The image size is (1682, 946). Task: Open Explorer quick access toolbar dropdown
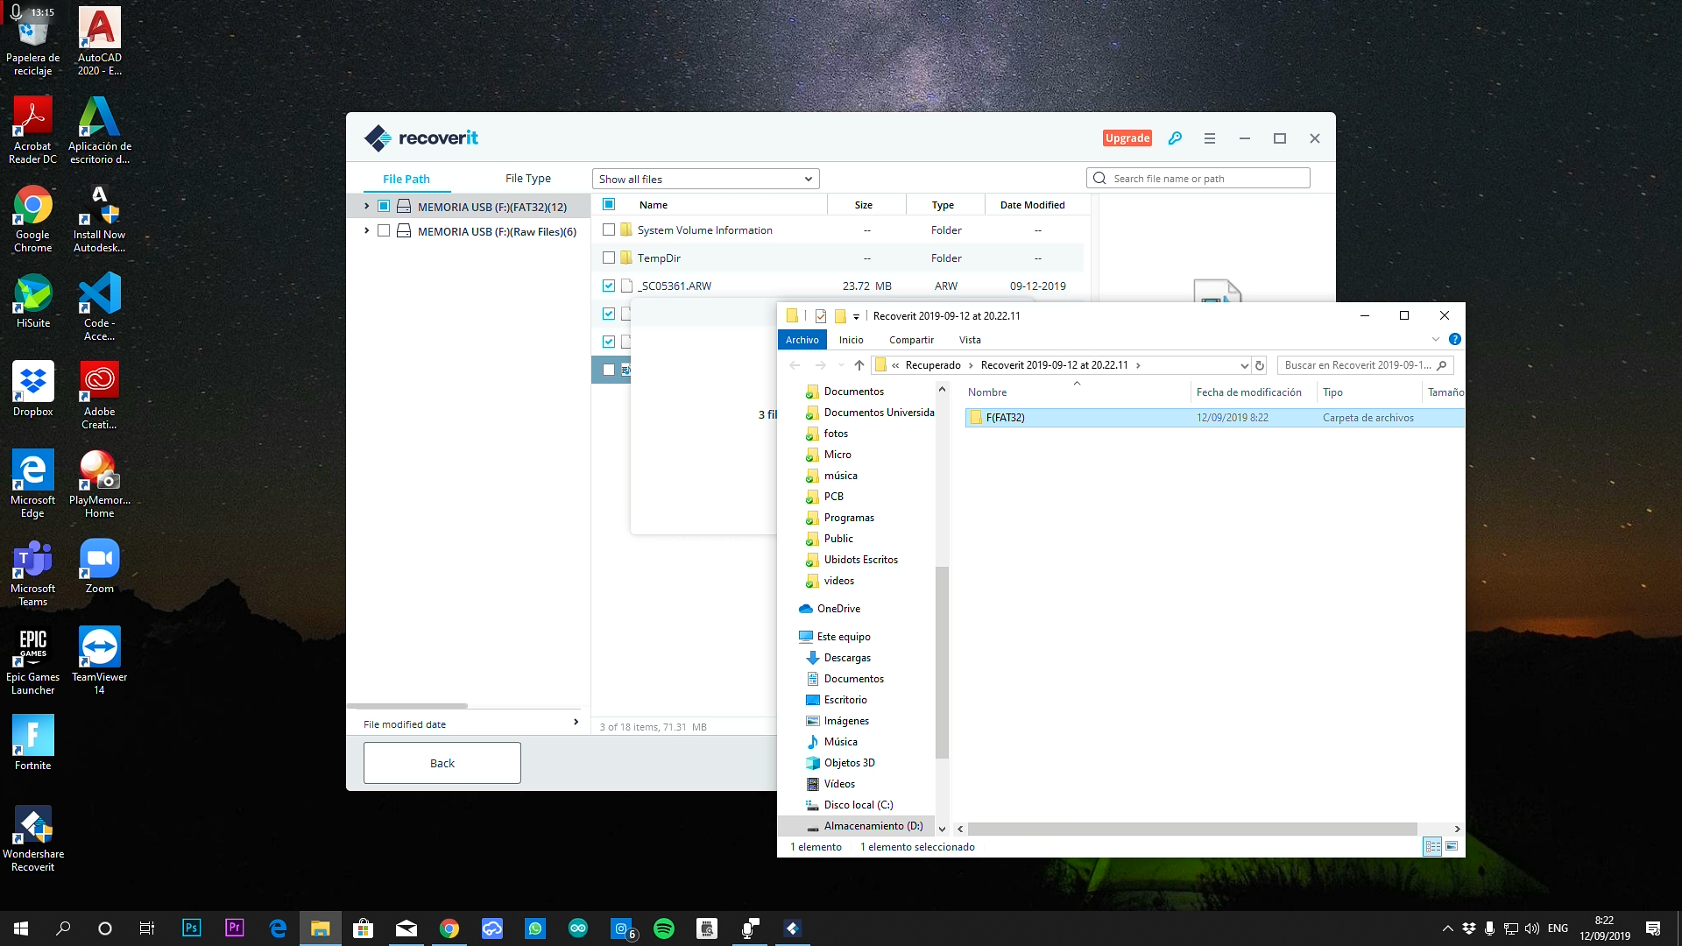(856, 316)
